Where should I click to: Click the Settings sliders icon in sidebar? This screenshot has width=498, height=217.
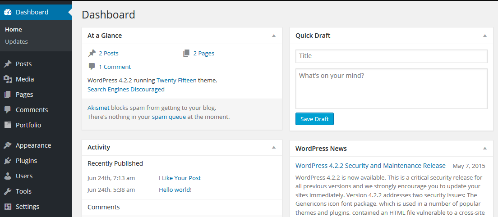[8, 207]
